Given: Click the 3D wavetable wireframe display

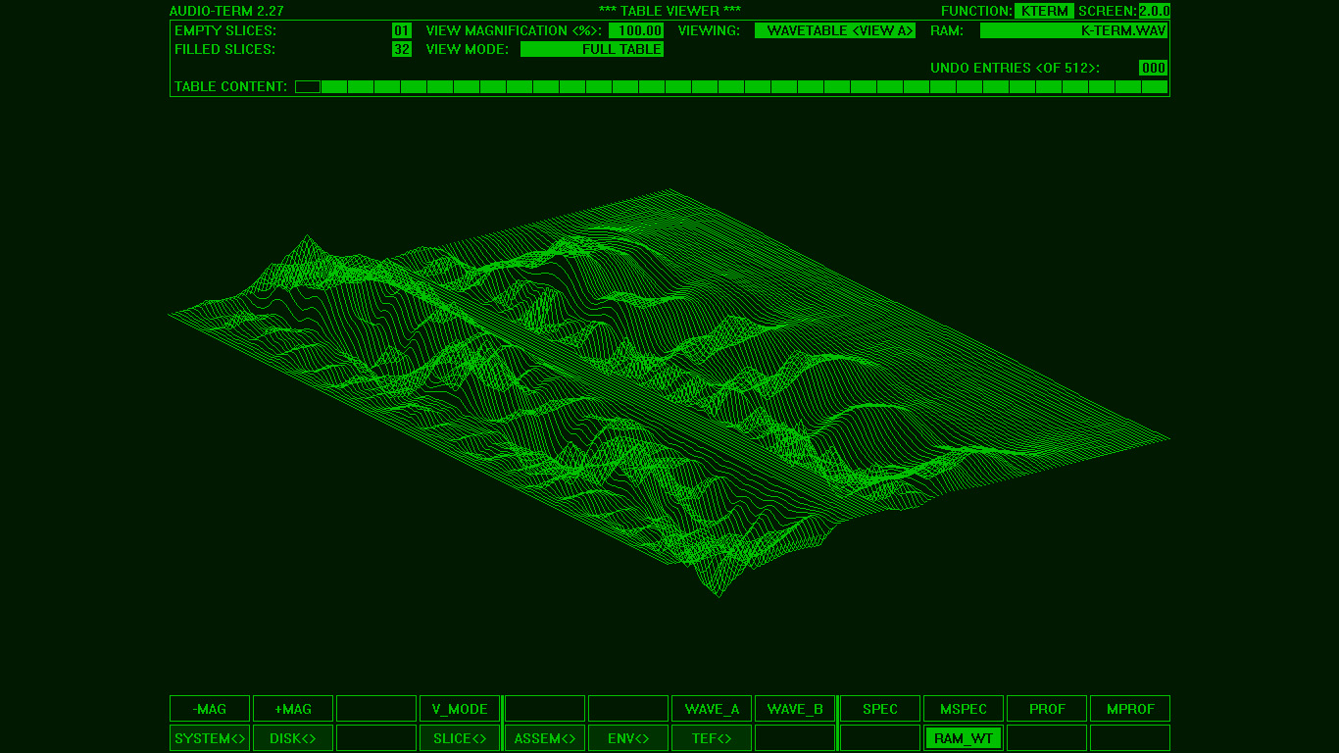Looking at the screenshot, I should click(669, 392).
